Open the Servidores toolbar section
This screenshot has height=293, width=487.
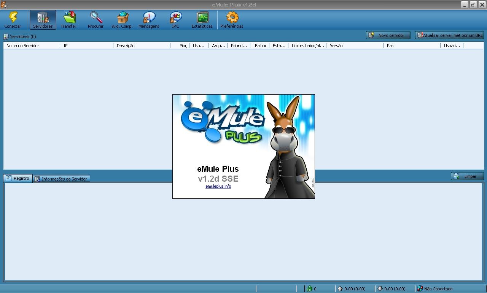pos(43,20)
